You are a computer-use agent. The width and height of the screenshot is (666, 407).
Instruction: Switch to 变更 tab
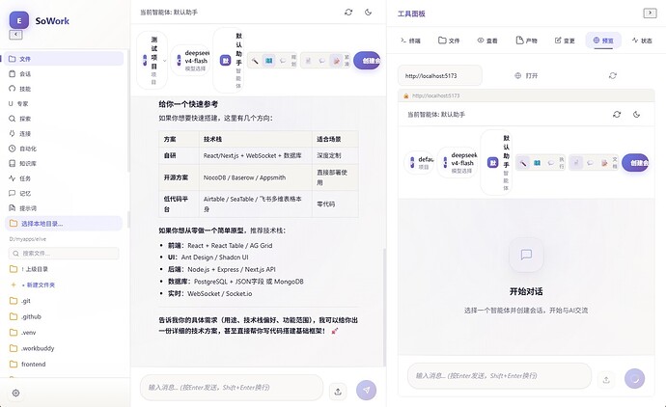tap(565, 41)
